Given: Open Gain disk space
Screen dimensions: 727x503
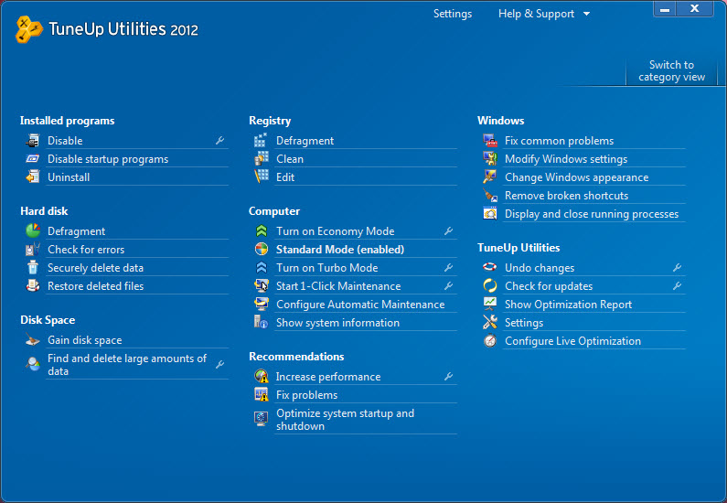Looking at the screenshot, I should click(85, 340).
